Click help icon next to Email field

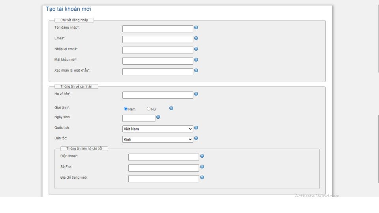tap(196, 38)
